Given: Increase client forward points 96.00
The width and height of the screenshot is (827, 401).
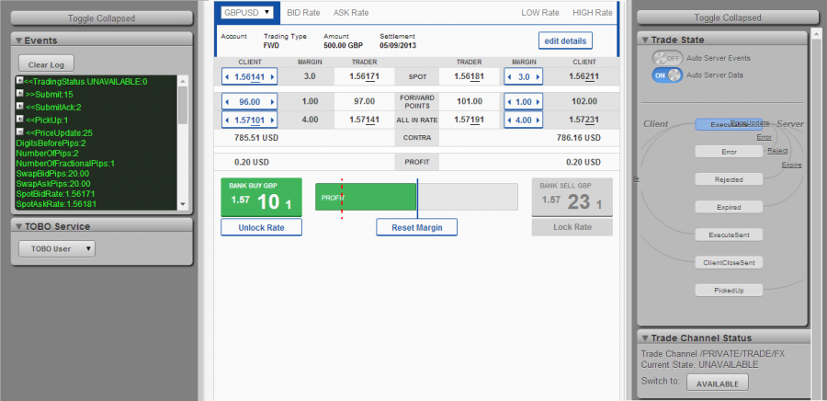Looking at the screenshot, I should pyautogui.click(x=272, y=102).
